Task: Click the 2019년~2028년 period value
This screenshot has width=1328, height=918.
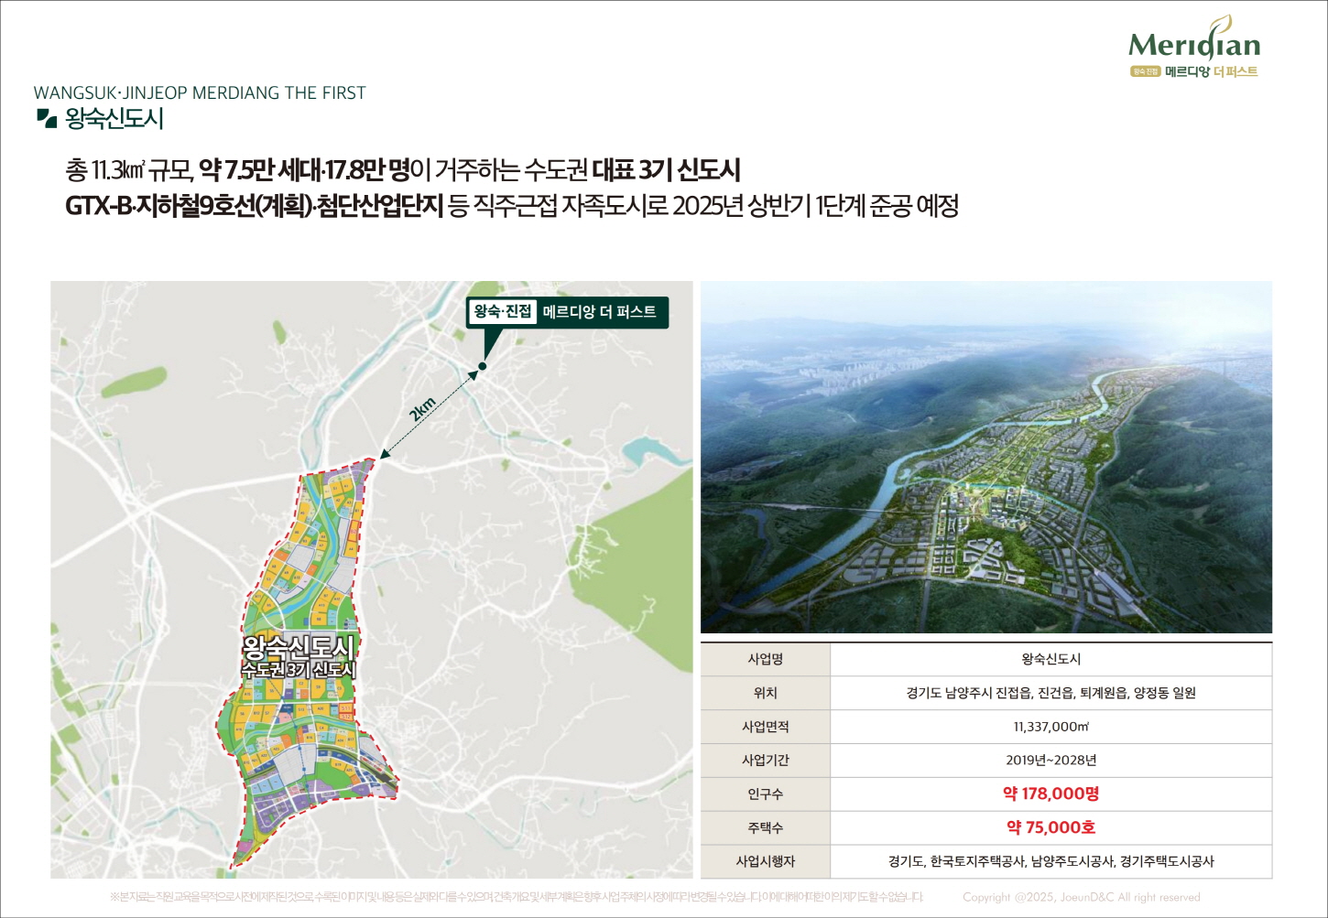Action: 1051,760
